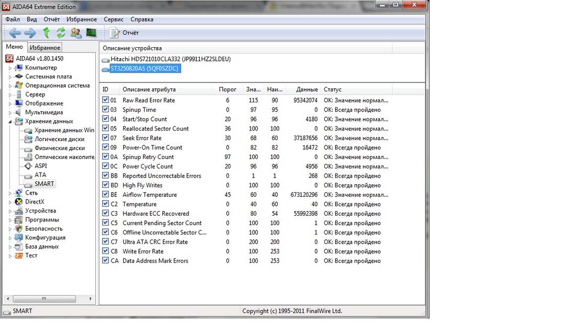Viewport: 572px width, 322px height.
Task: Toggle the Data Address Mark Errors checkbox
Action: coord(105,260)
